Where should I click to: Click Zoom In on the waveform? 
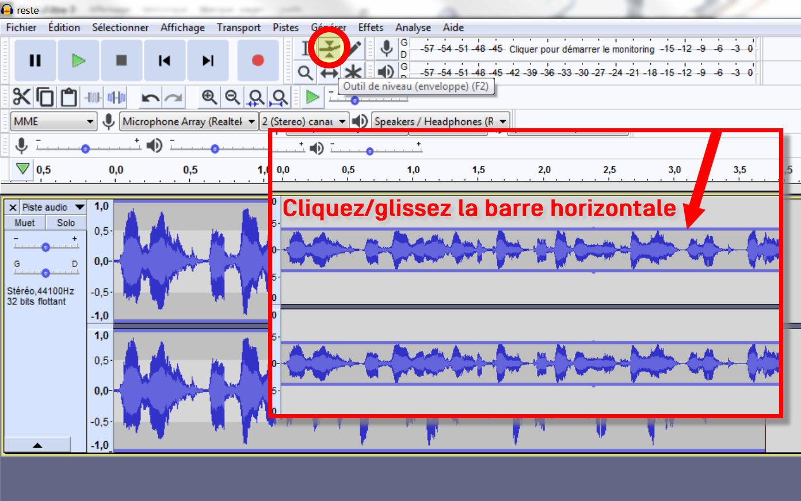209,97
